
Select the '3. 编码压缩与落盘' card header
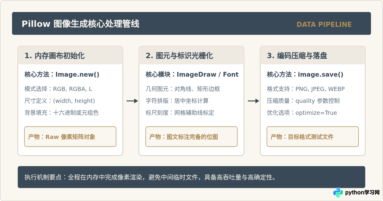pos(313,55)
